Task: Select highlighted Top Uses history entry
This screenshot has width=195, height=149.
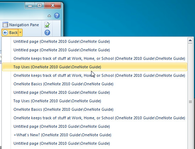Action: coord(95,67)
